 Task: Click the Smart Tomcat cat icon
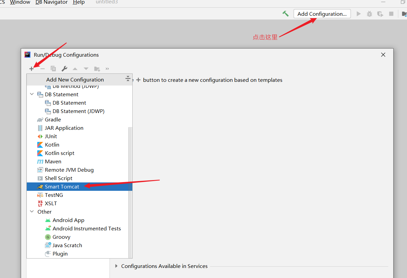40,187
